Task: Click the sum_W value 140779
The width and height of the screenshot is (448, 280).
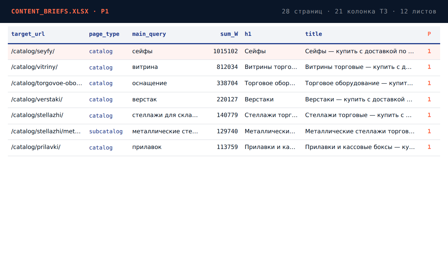Action: click(x=227, y=115)
